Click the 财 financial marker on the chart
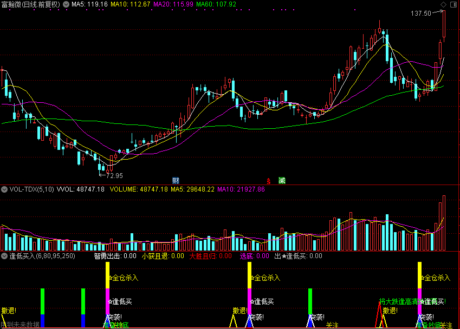This screenshot has height=329, width=460. 176,181
